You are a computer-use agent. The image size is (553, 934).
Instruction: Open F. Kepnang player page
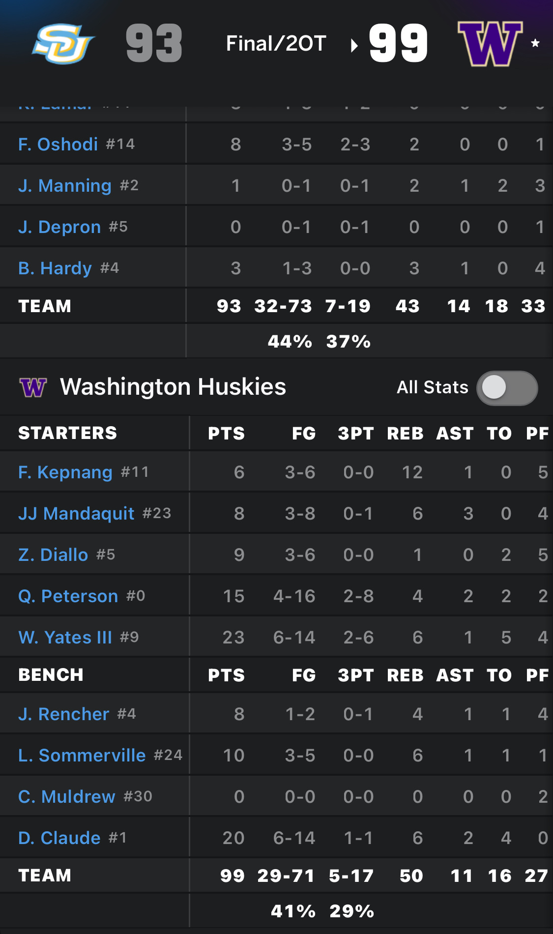tap(65, 472)
